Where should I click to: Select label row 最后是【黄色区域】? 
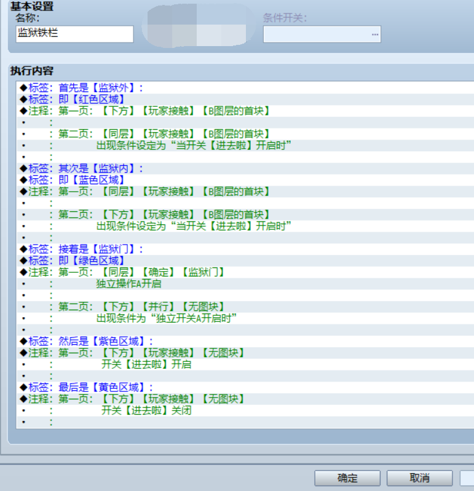click(245, 387)
